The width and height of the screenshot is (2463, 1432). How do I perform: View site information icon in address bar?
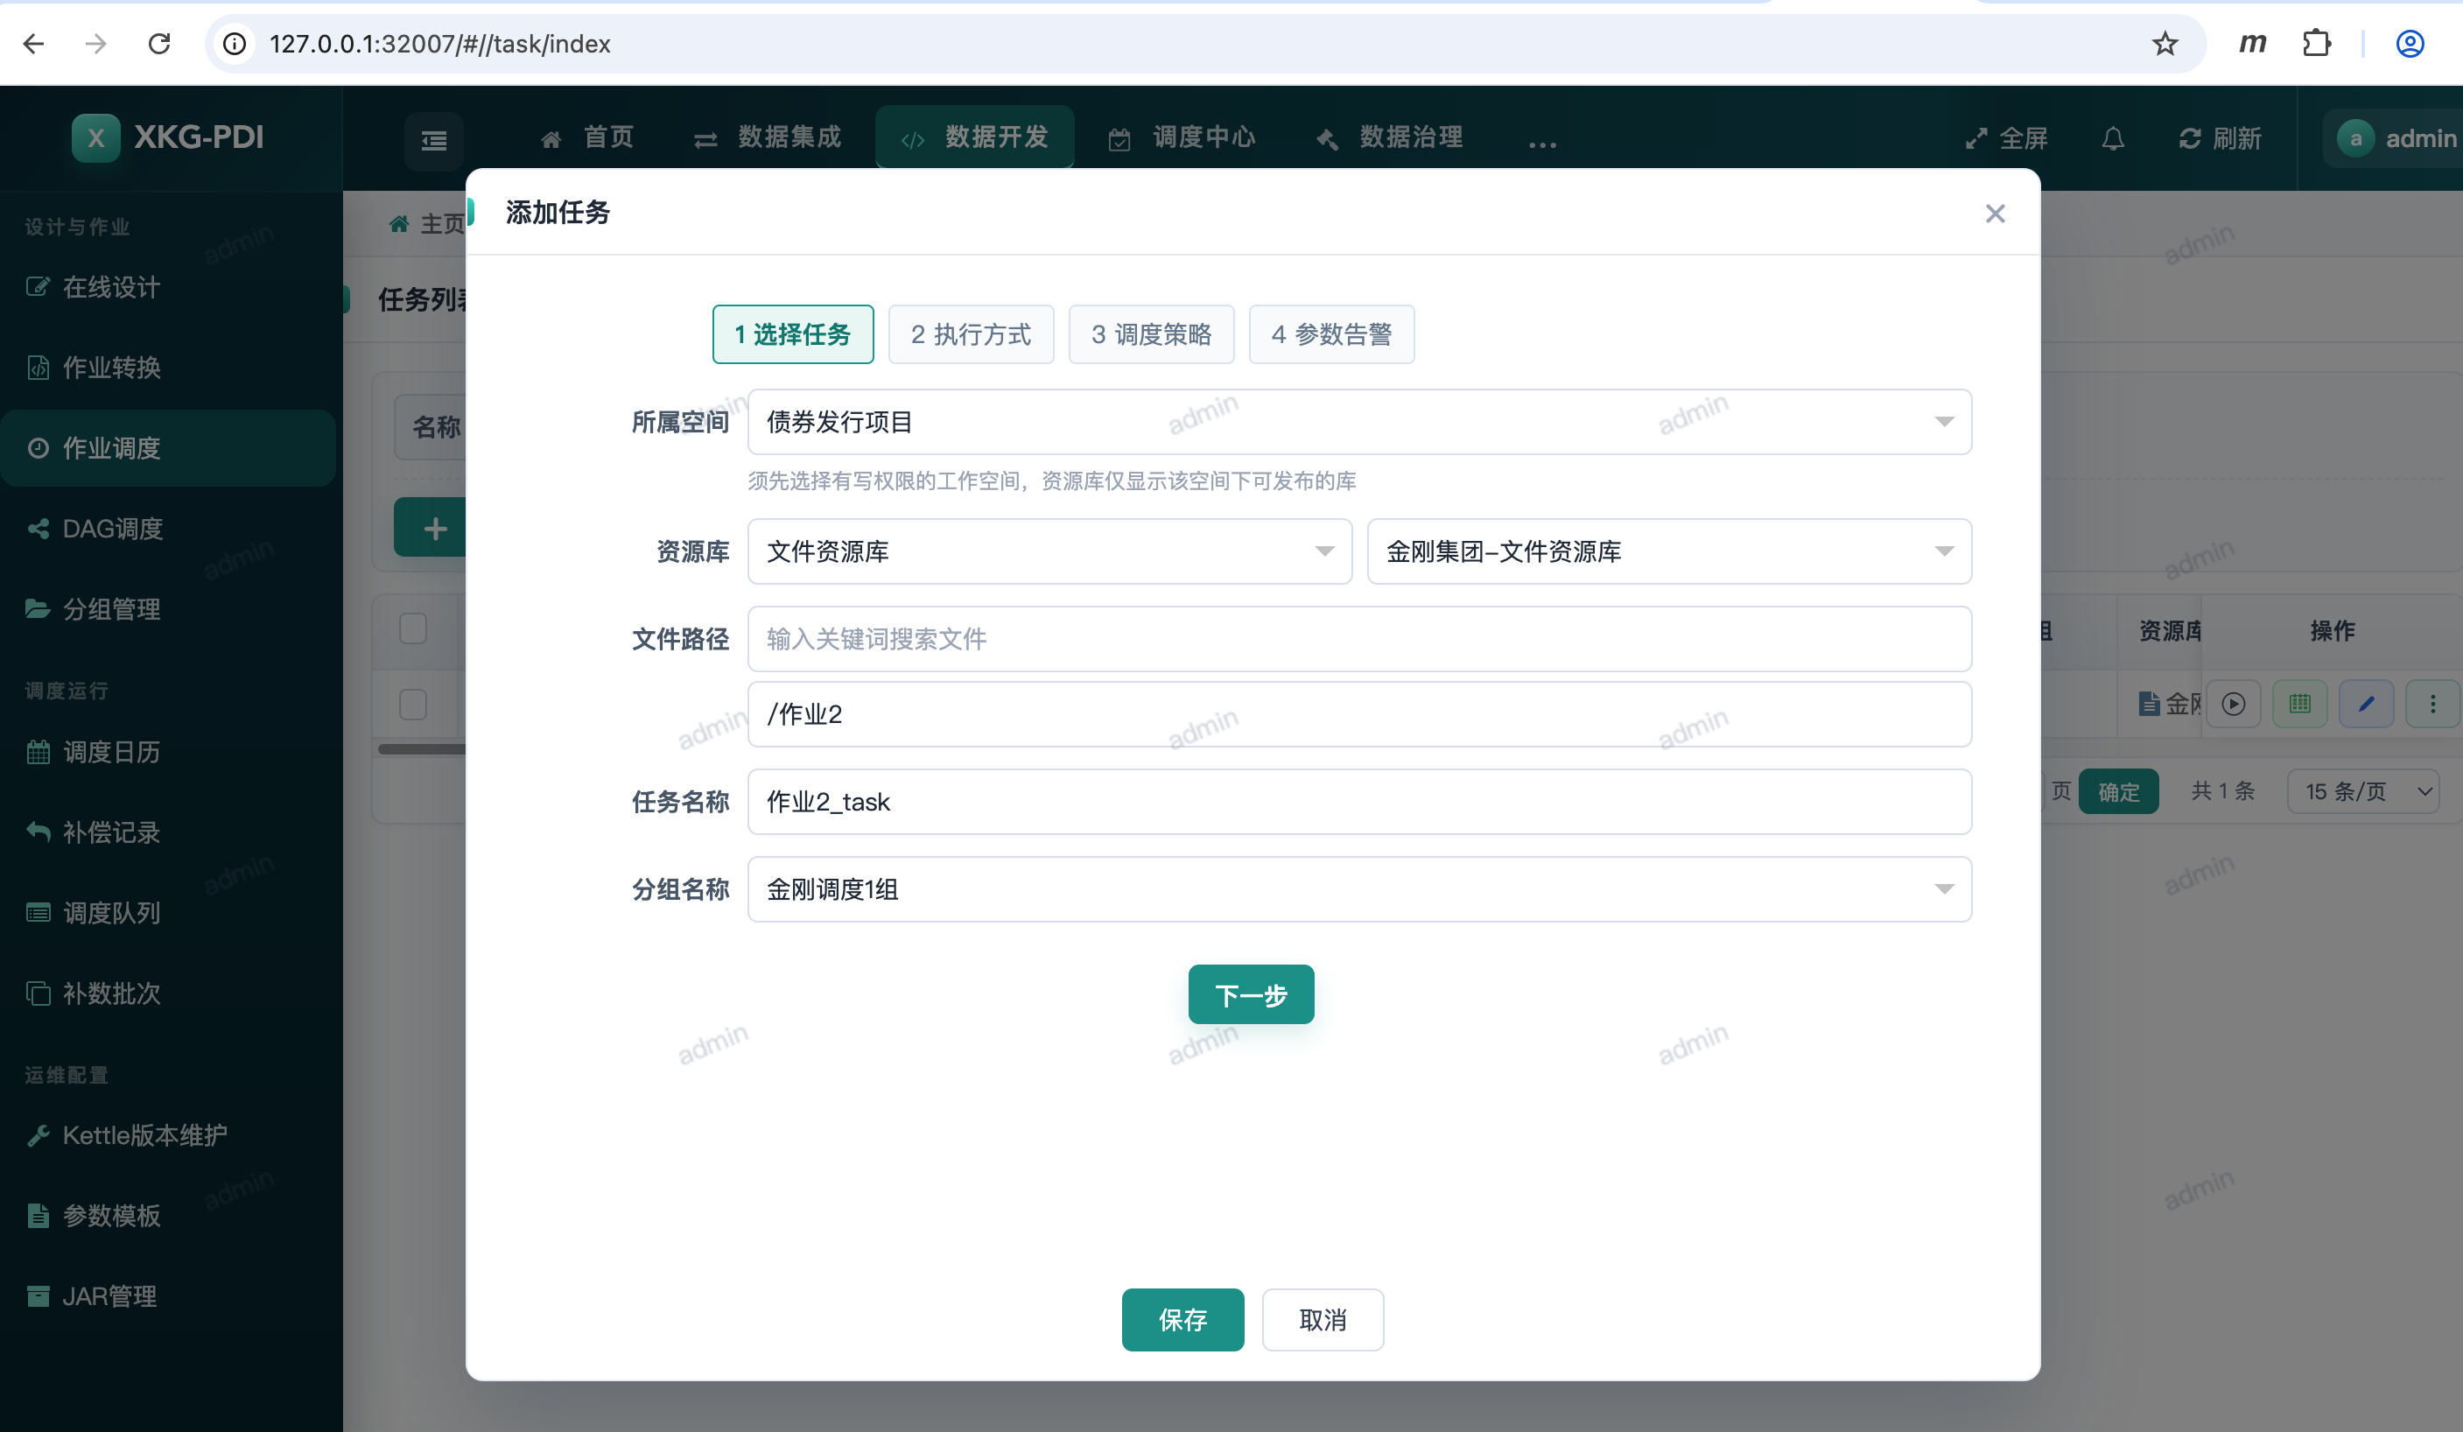pos(235,43)
